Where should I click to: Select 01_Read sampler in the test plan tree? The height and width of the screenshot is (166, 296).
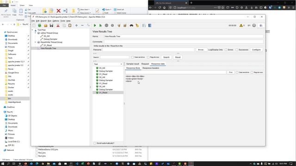(48, 45)
